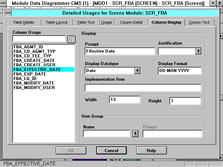The width and height of the screenshot is (223, 167).
Task: Click the Prompt field containing Effective Date
Action: [x=120, y=51]
